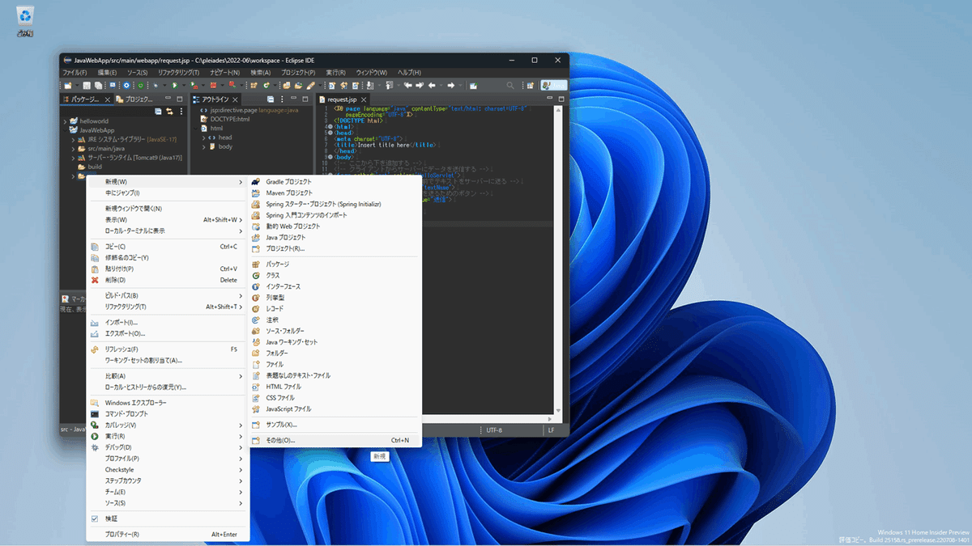Image resolution: width=972 pixels, height=546 pixels.
Task: Choose 注釈 from the submenu
Action: click(336, 320)
